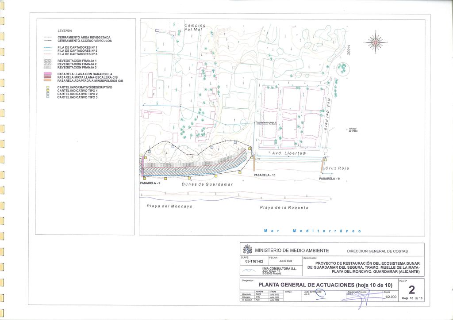This screenshot has width=453, height=320.
Task: Click the Cartel Informativo/Descriptivo square symbol
Action: (48, 88)
